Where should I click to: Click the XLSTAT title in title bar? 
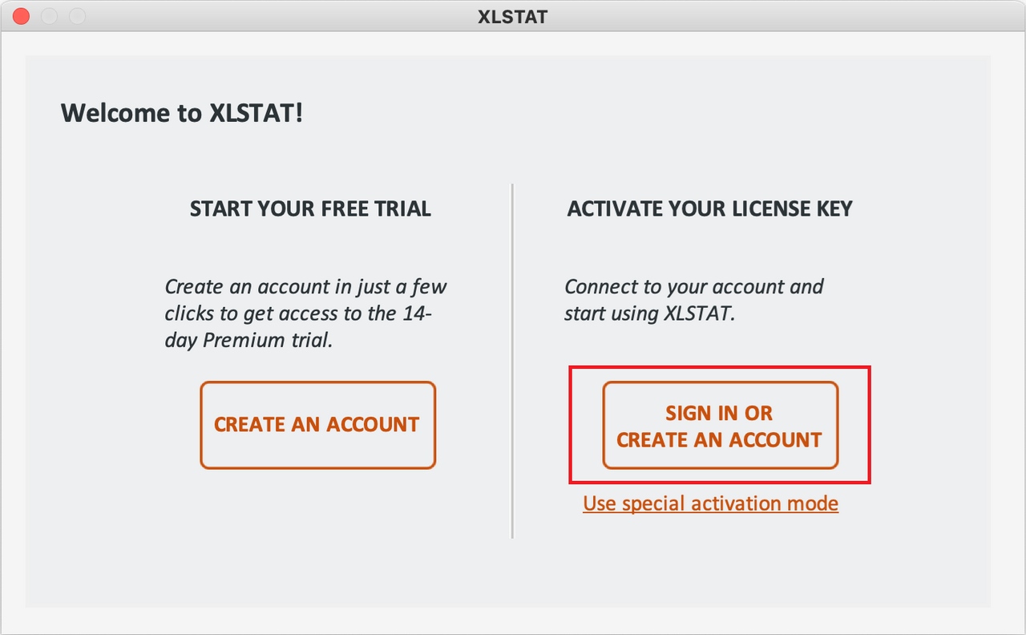tap(512, 16)
